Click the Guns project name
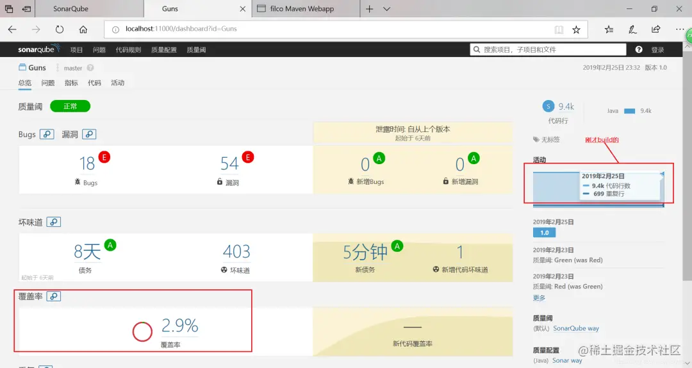The height and width of the screenshot is (368, 692). 37,67
